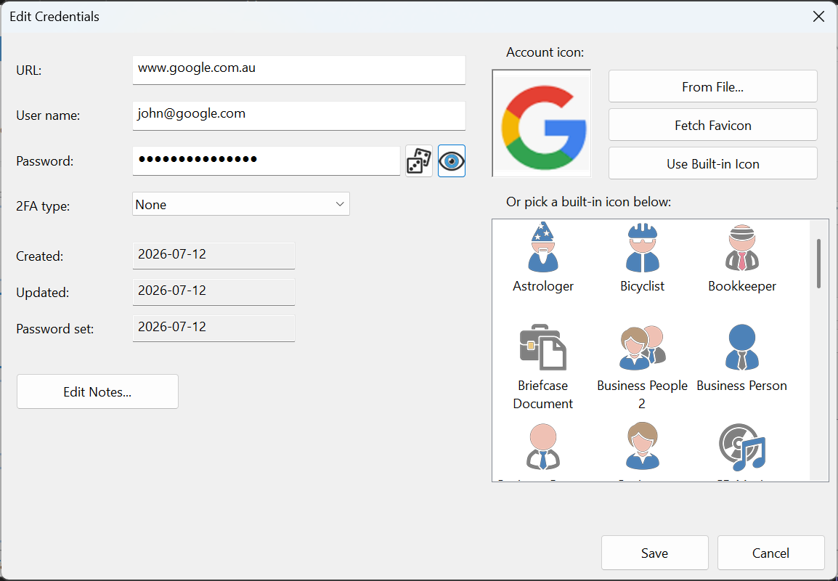Click into the URL field
838x581 pixels.
(x=298, y=70)
